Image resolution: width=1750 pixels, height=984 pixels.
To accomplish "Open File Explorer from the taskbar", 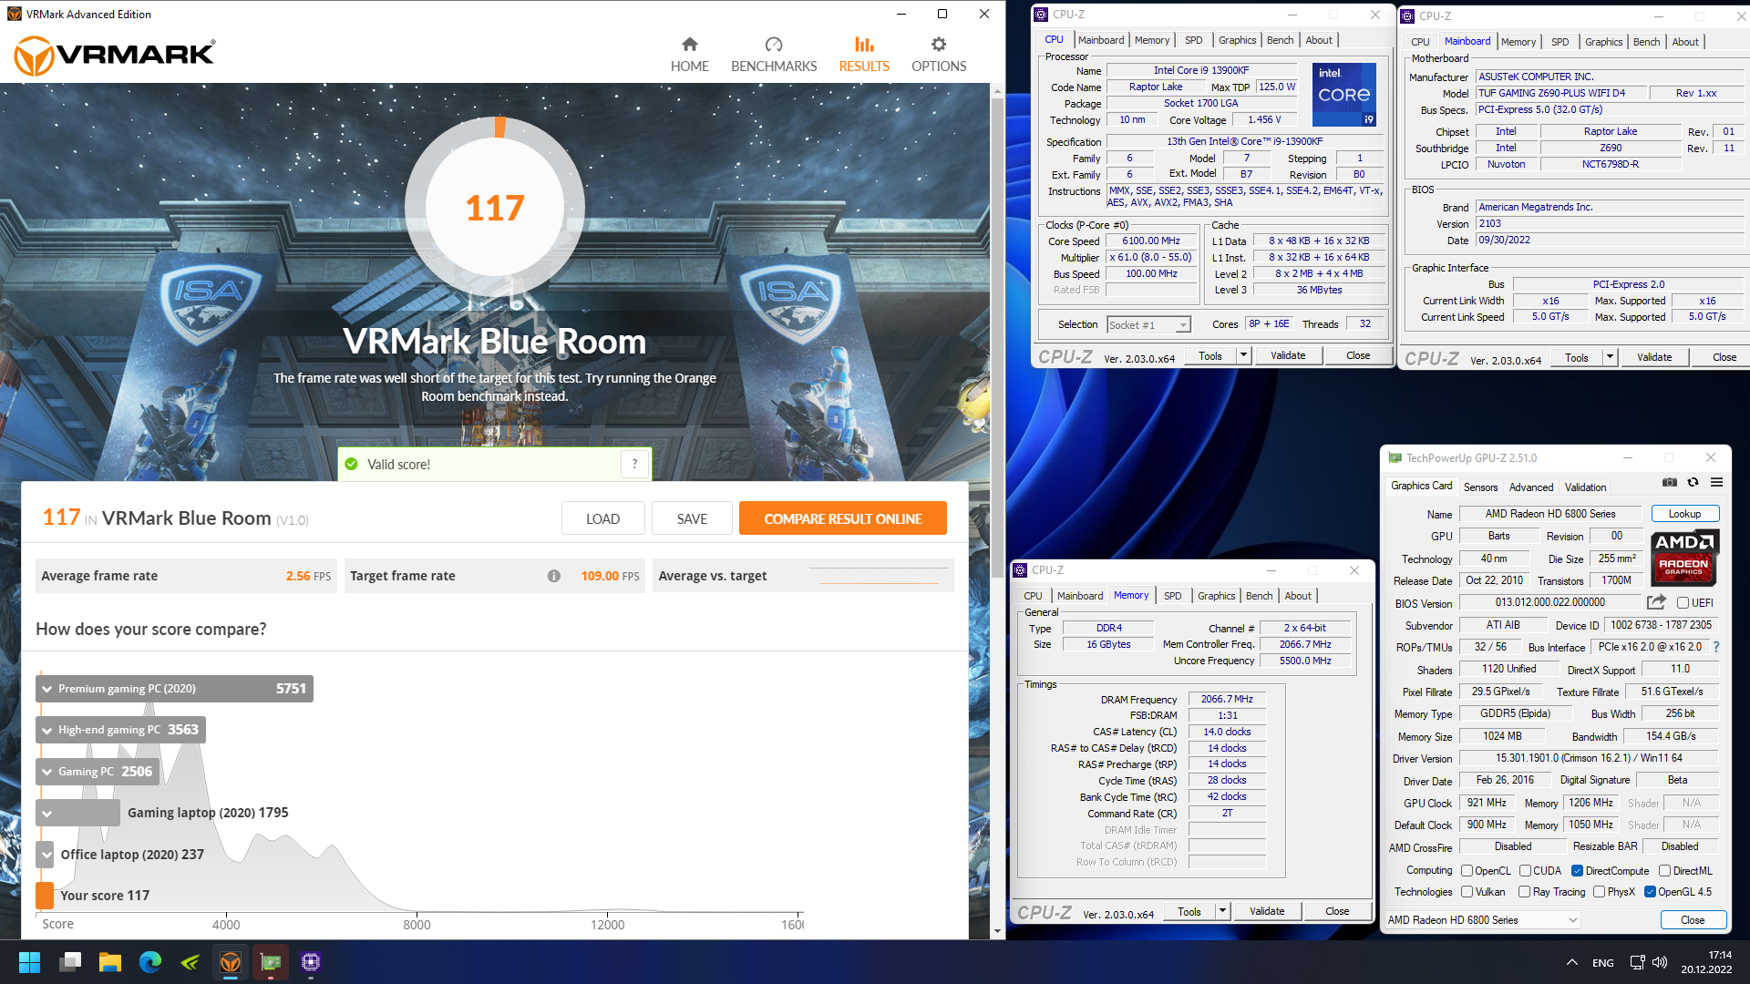I will (110, 962).
